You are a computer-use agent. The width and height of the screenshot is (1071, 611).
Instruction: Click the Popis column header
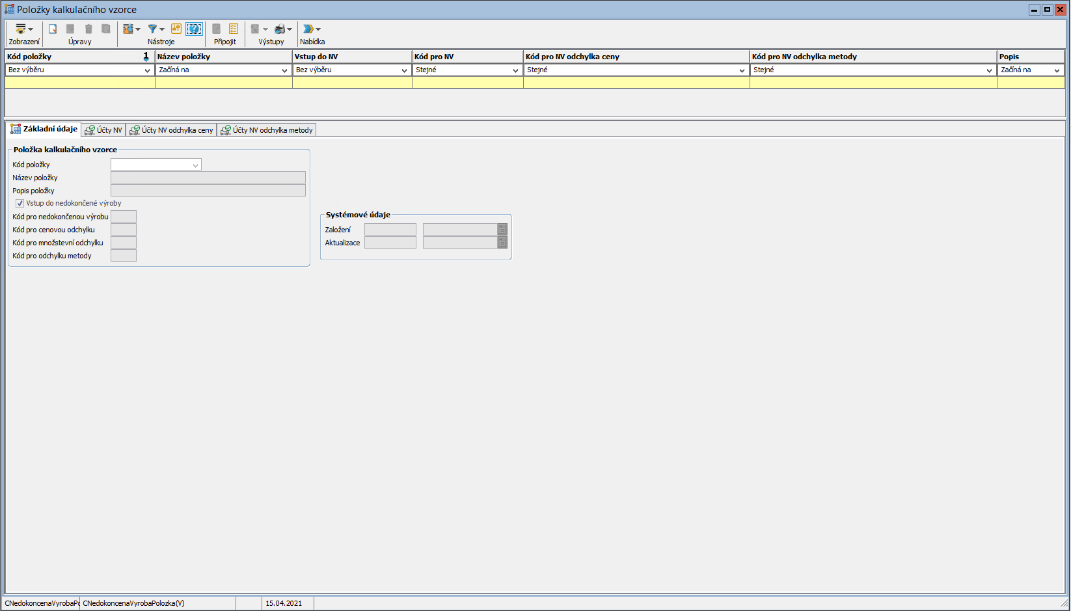tap(1030, 57)
